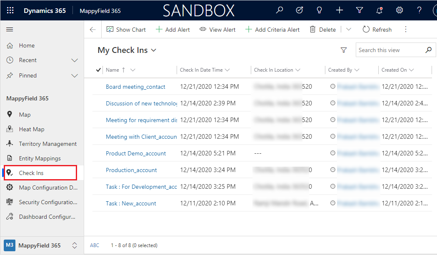The image size is (437, 255).
Task: Click MappyField 365 app name in header
Action: click(100, 11)
